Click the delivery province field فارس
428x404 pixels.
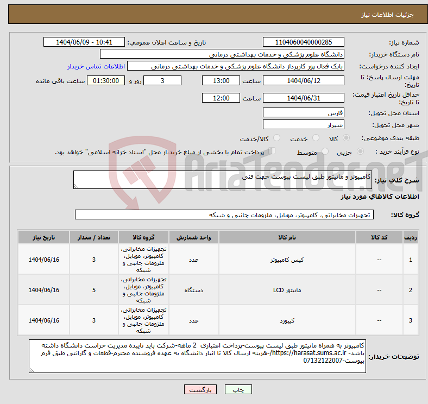point(303,112)
